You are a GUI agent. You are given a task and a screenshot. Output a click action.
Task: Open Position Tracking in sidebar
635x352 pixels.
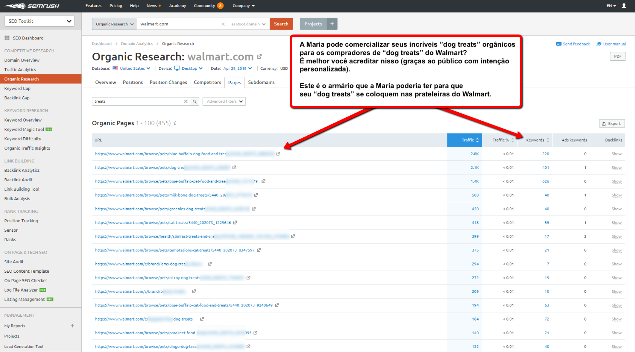(x=21, y=221)
